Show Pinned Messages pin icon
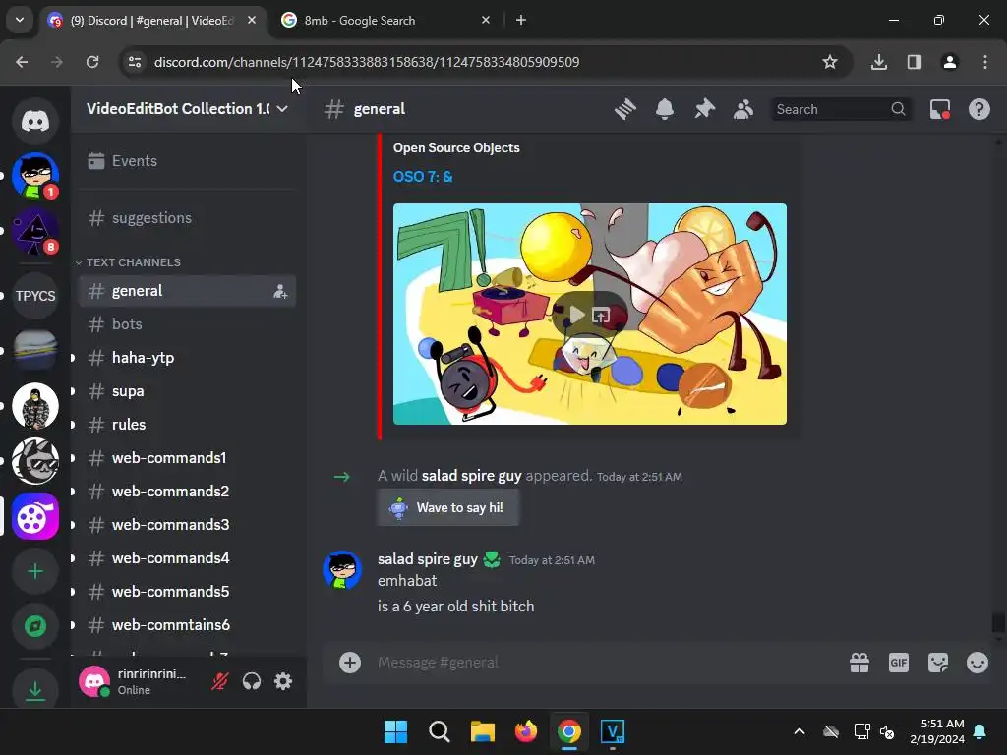Viewport: 1007px width, 755px height. (x=704, y=109)
